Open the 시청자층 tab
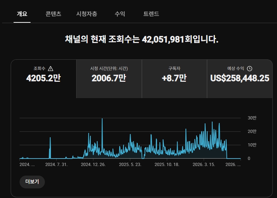277x198 pixels. pos(87,14)
